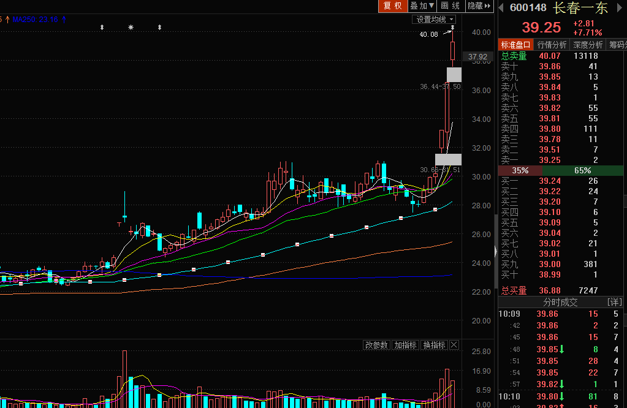
Task: Close the volume indicator pane with X
Action: tap(454, 345)
